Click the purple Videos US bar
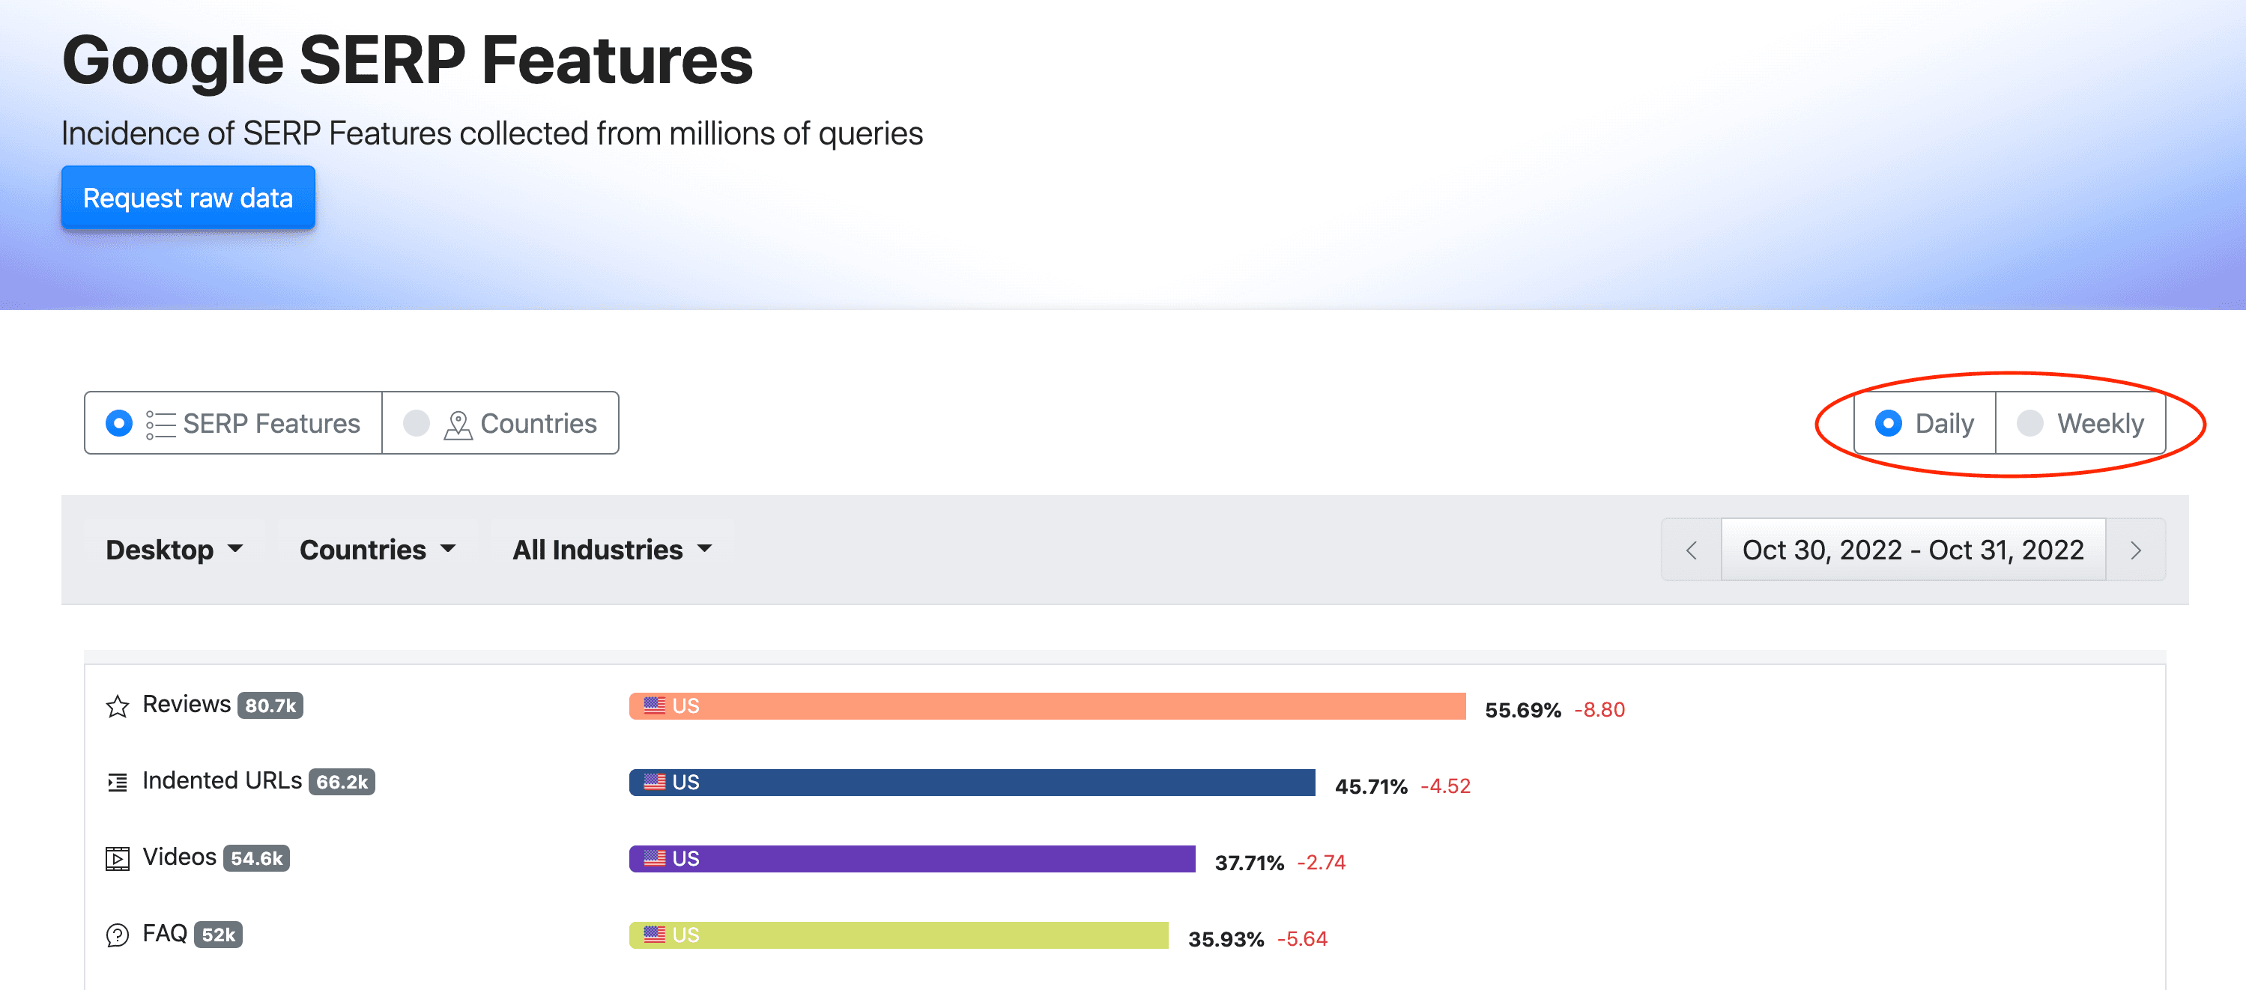This screenshot has width=2246, height=990. [912, 858]
